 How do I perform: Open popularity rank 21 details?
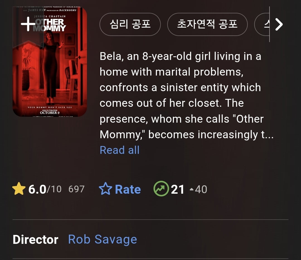(178, 189)
